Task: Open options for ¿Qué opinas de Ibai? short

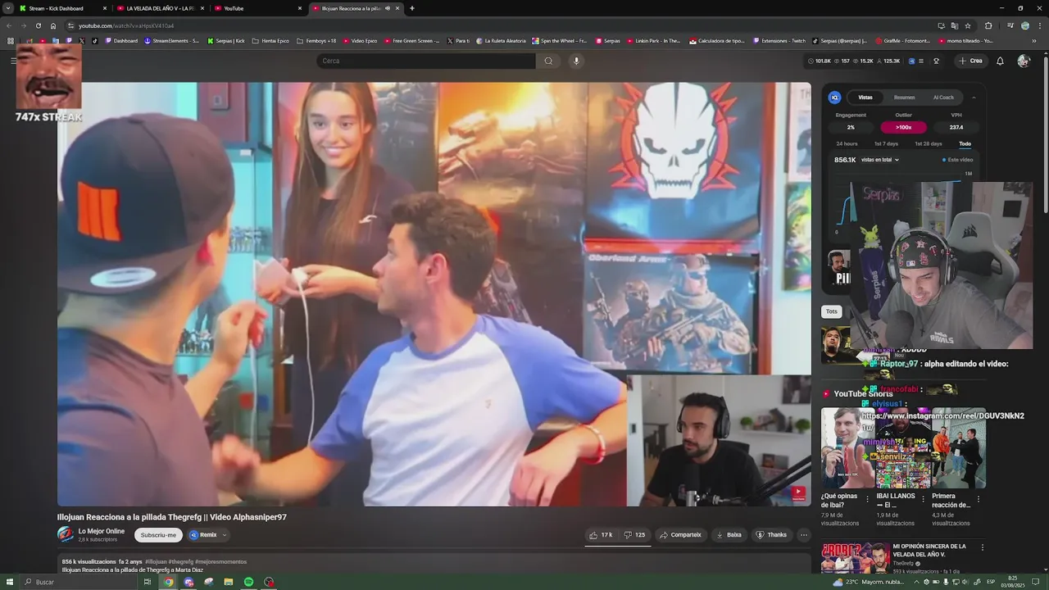Action: click(867, 498)
